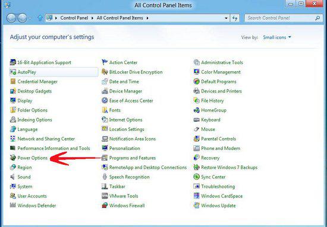Click the Control Panel breadcrumb
Screen dimensions: 327x227
[74, 18]
